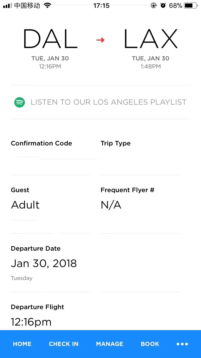Image resolution: width=201 pixels, height=358 pixels.
Task: Tap the Wi-Fi status icon
Action: [x=47, y=5]
